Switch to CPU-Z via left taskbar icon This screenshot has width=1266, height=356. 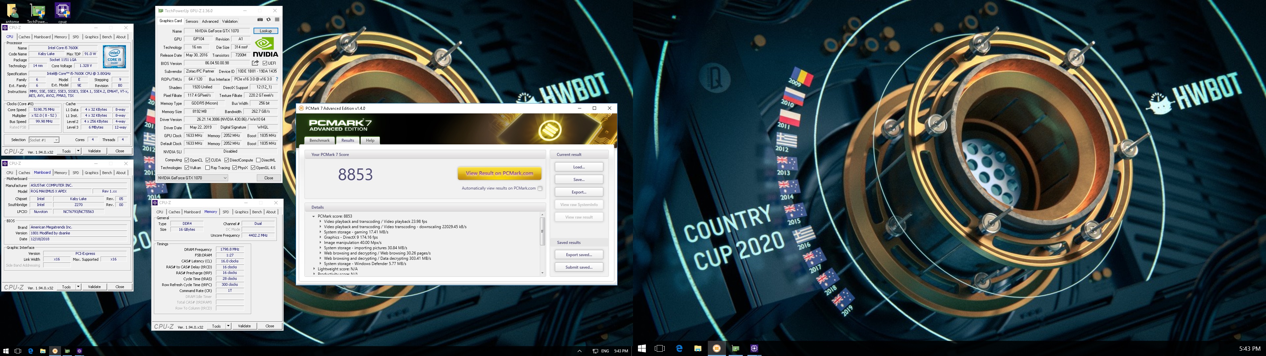79,351
